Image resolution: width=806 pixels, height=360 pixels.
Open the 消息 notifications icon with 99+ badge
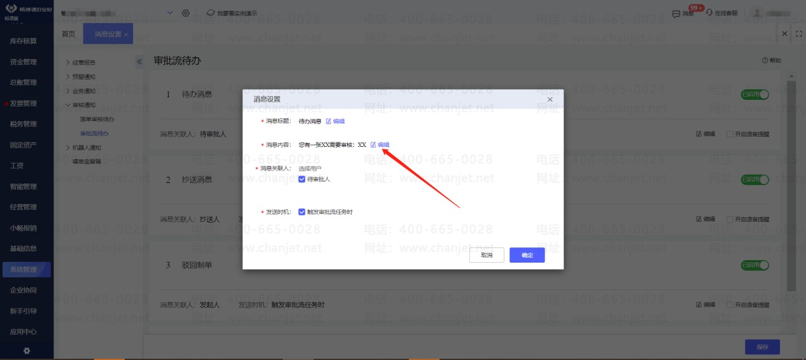pos(684,13)
